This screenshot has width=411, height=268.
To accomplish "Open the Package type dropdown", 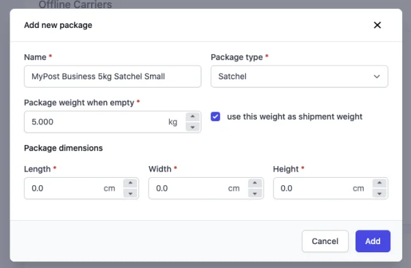I will [x=299, y=77].
